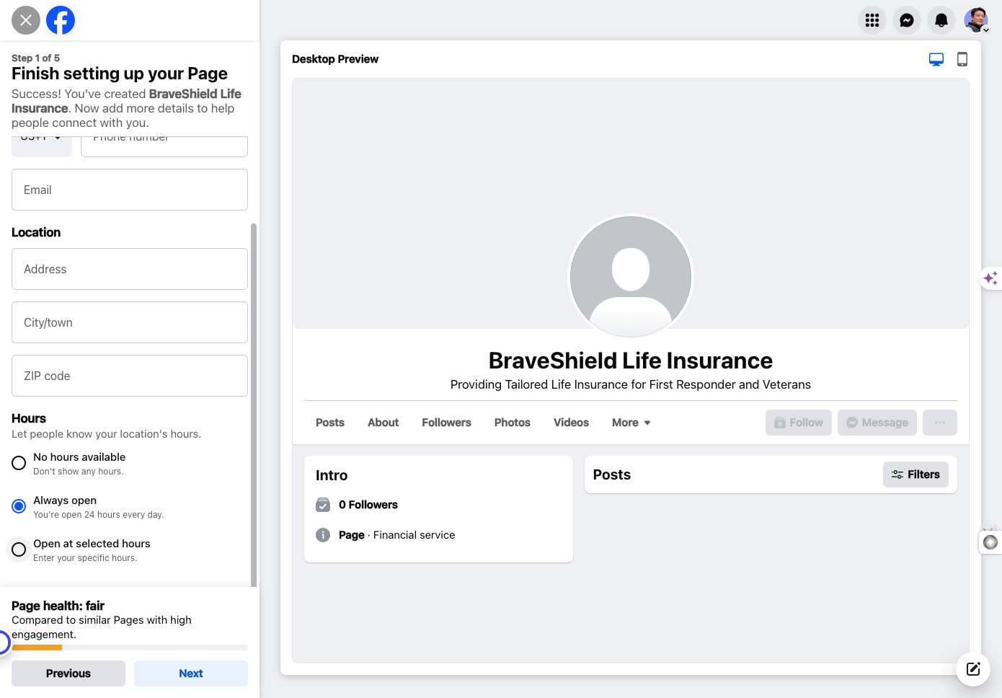Choose Open at selected hours
Image resolution: width=1002 pixels, height=698 pixels.
(19, 549)
